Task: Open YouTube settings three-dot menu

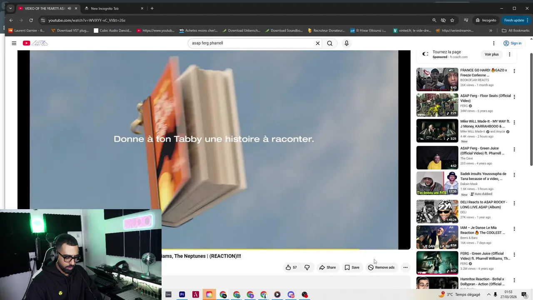Action: tap(494, 43)
